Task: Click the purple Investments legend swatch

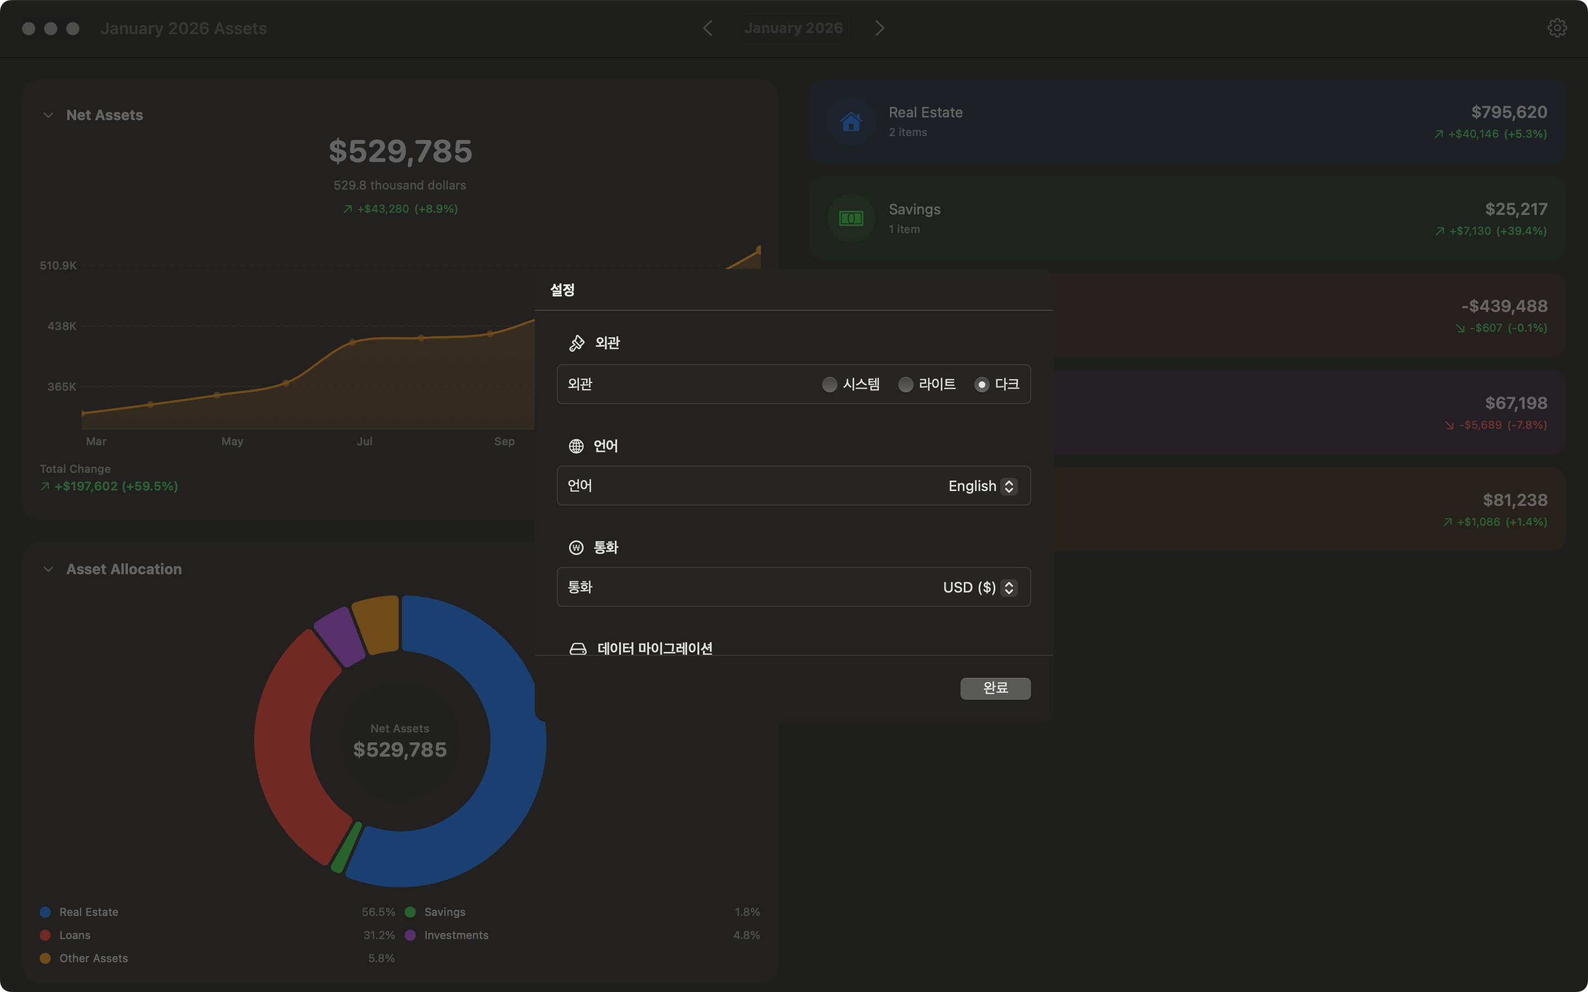Action: pos(410,935)
